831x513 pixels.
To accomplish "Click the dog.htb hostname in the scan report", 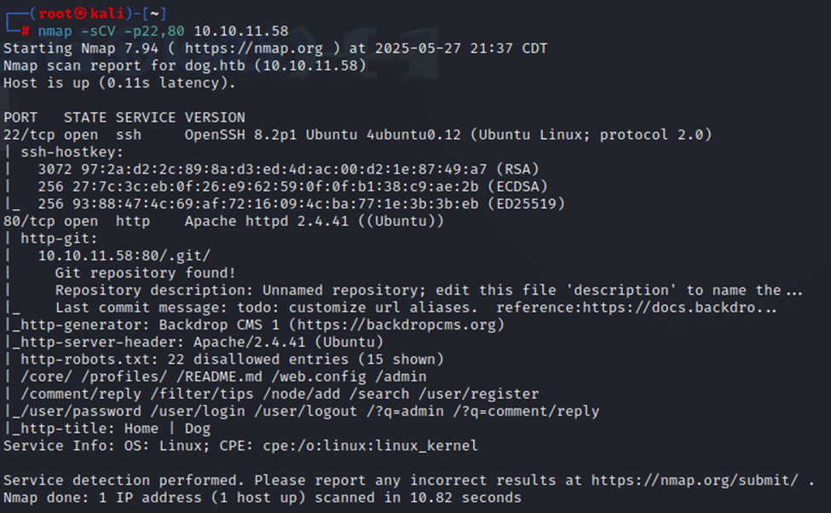I will point(215,66).
